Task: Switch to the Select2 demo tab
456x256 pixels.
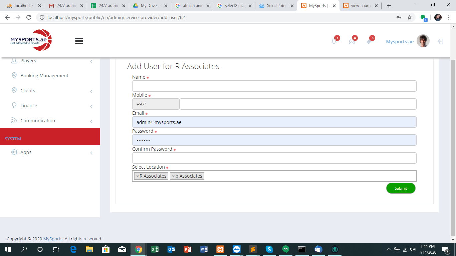Action: pos(276,6)
